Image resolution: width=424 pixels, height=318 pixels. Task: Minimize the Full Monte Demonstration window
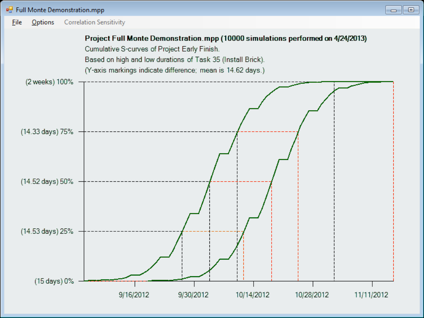tap(393, 10)
